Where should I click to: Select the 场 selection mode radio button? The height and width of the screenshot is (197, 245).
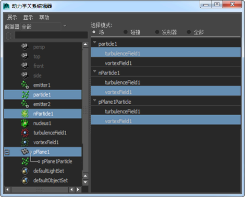(94, 32)
